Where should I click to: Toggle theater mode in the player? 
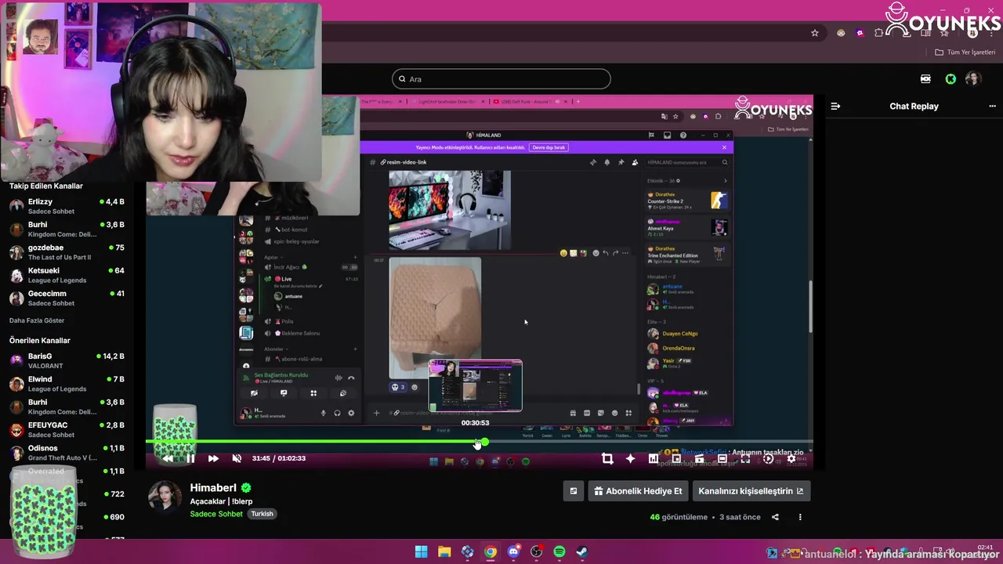click(x=722, y=458)
